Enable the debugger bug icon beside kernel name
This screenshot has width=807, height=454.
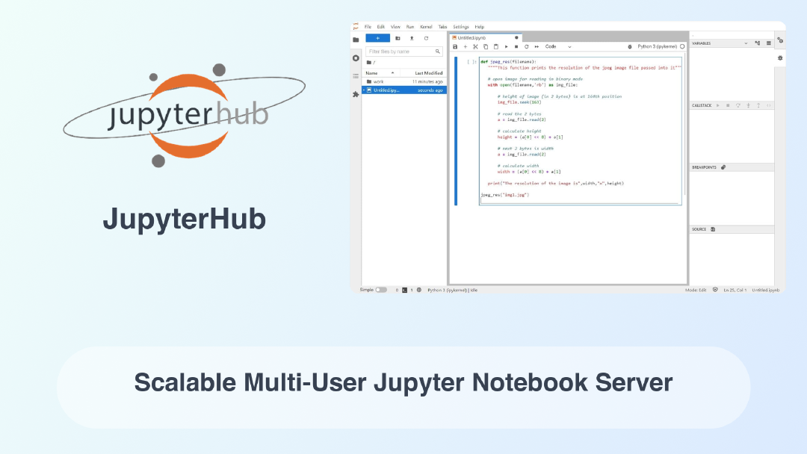[631, 46]
